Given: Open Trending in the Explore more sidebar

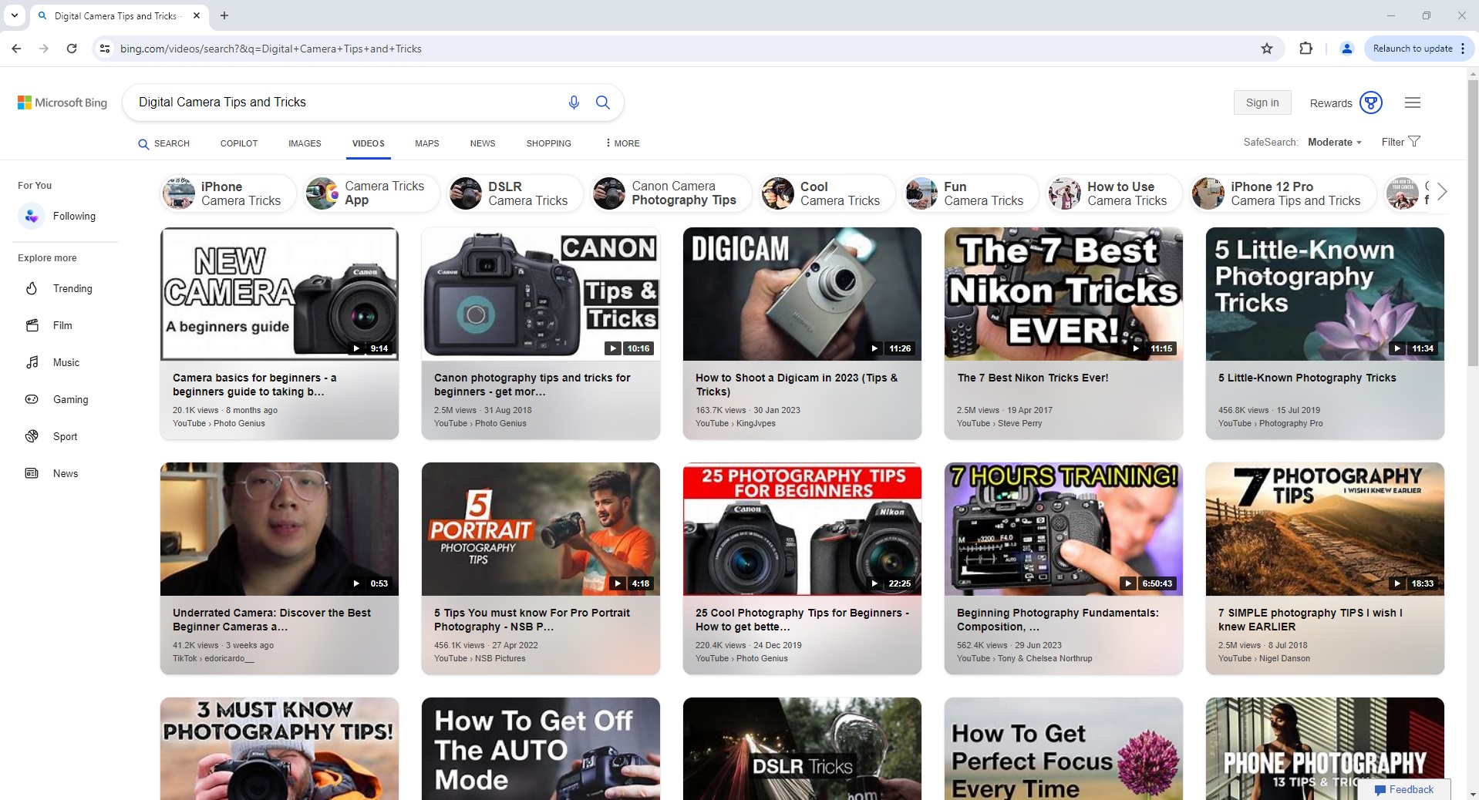Looking at the screenshot, I should pos(32,288).
